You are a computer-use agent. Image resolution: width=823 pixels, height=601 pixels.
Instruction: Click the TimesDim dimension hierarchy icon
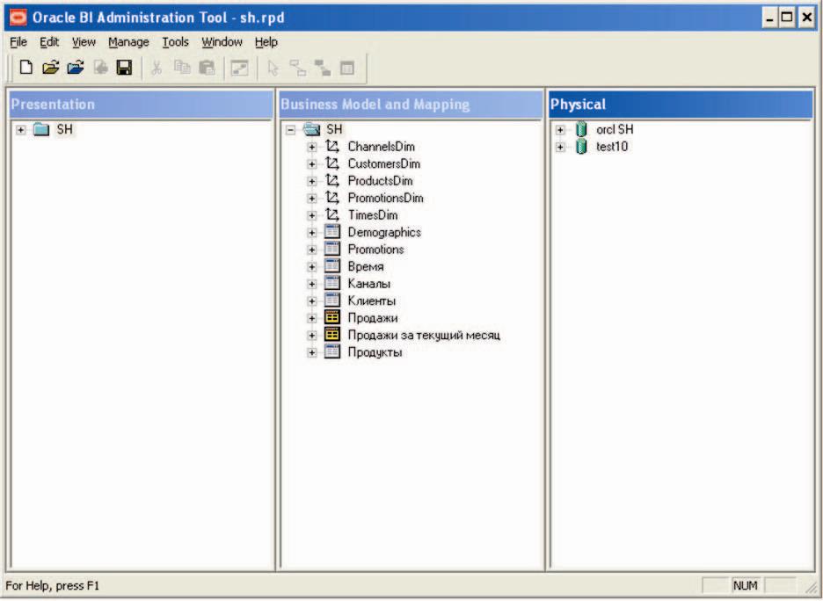[x=332, y=214]
